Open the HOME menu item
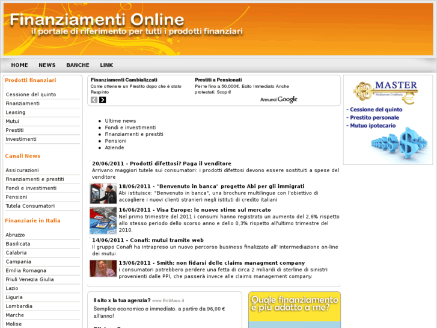This screenshot has width=437, height=328. [19, 65]
